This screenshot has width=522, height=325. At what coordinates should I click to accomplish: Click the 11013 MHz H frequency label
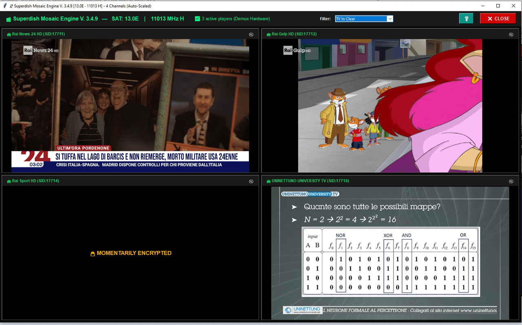tap(167, 19)
